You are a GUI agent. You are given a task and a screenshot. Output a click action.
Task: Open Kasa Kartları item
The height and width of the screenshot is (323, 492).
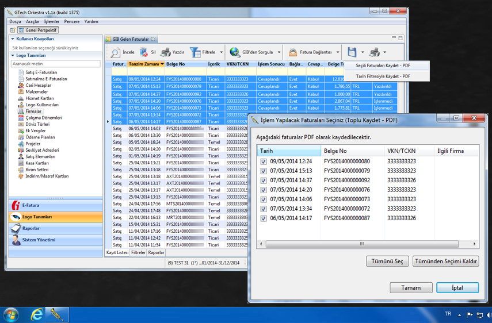coord(37,163)
